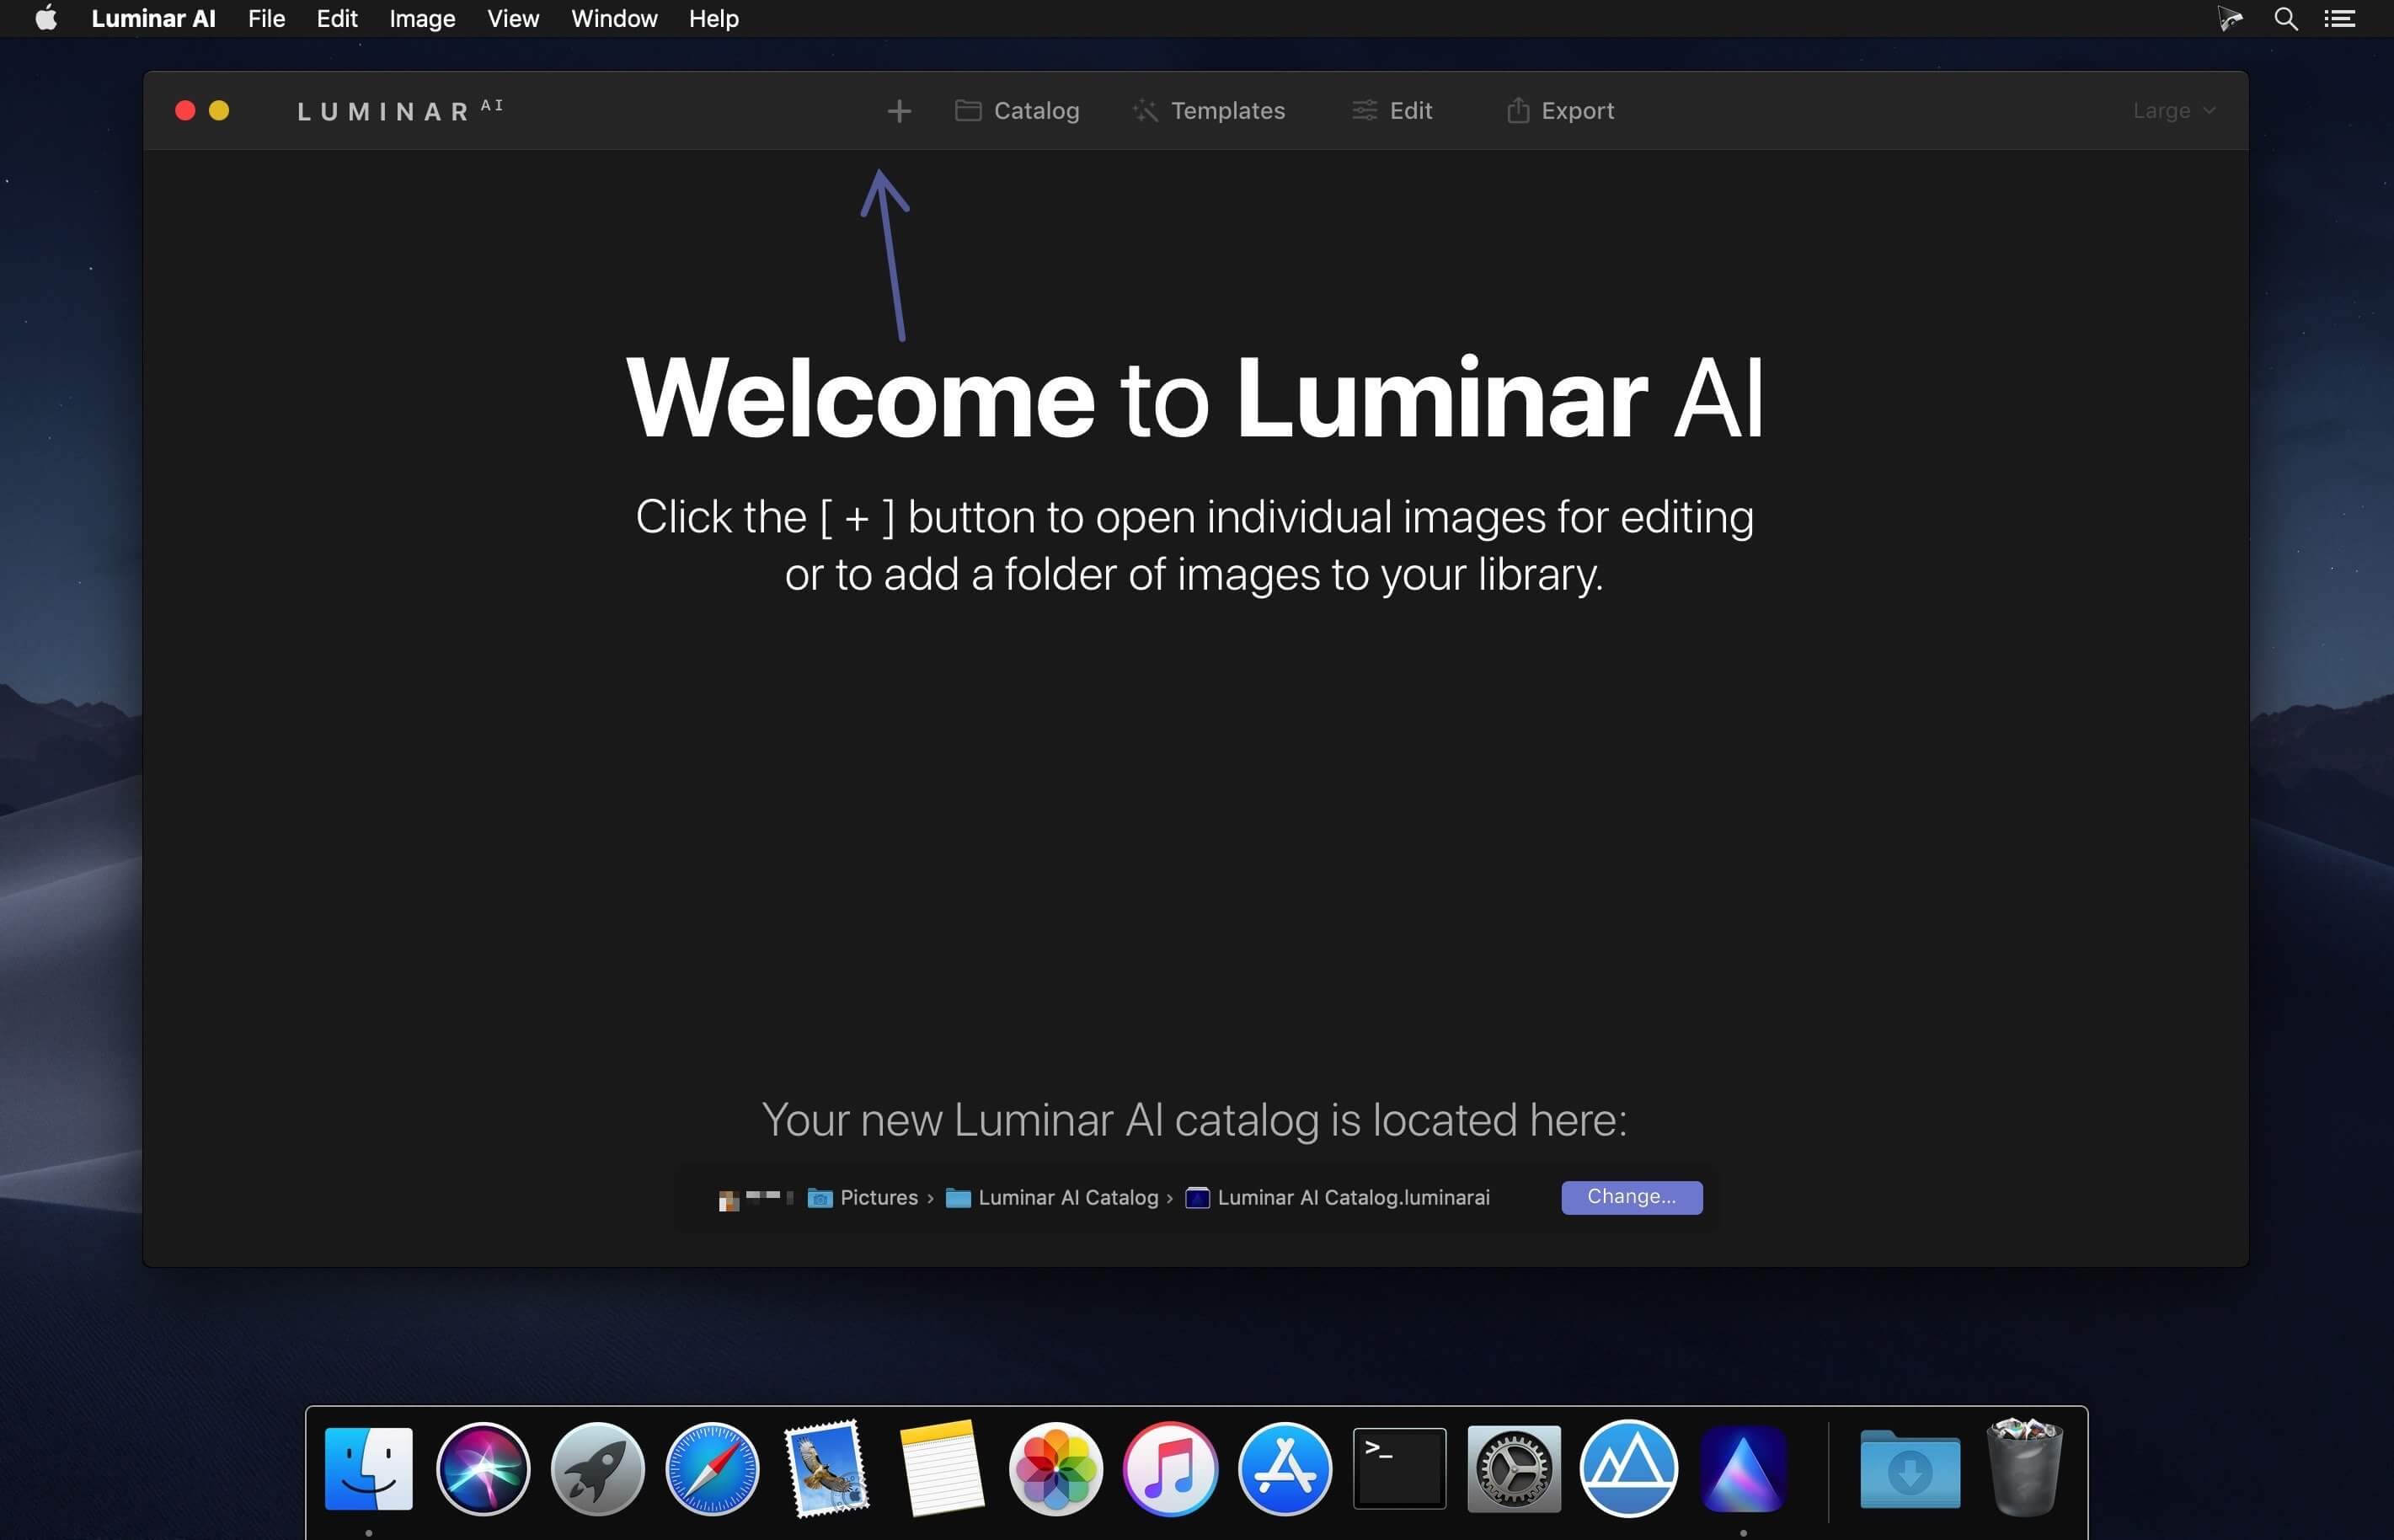2394x1540 pixels.
Task: Open Photos app in the dock
Action: coord(1055,1469)
